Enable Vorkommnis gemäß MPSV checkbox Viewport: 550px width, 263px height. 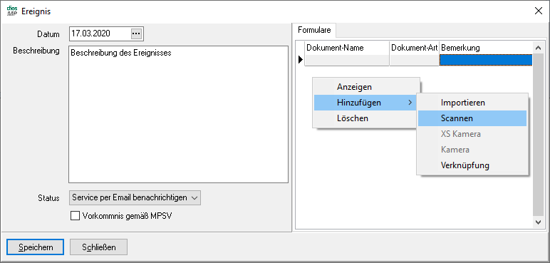coord(75,215)
